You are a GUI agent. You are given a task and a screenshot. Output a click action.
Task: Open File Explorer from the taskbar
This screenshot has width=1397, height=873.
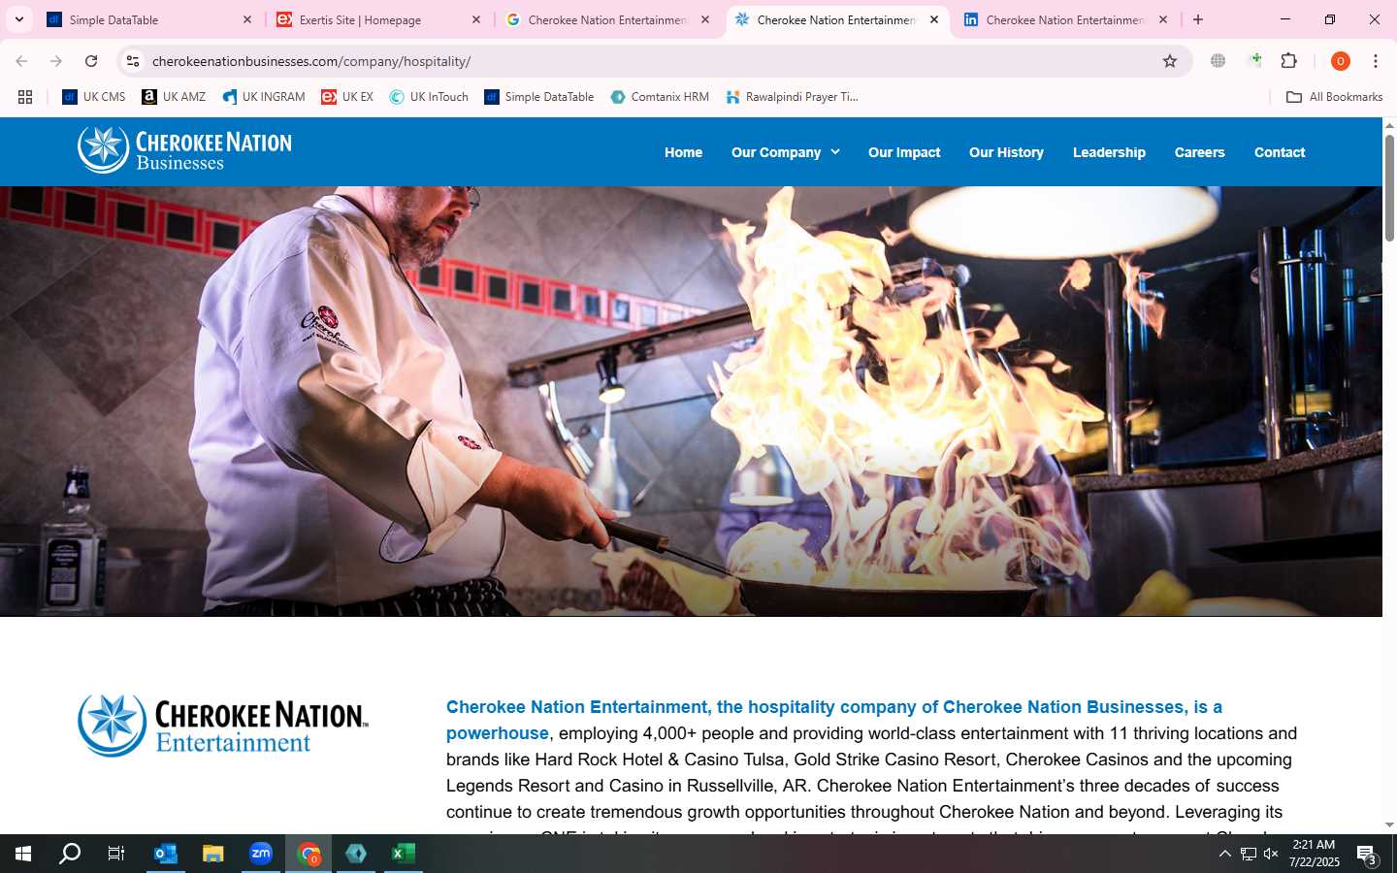point(213,854)
